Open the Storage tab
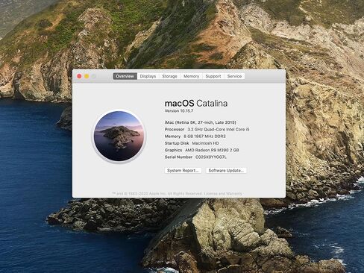364x273 pixels. (x=169, y=76)
